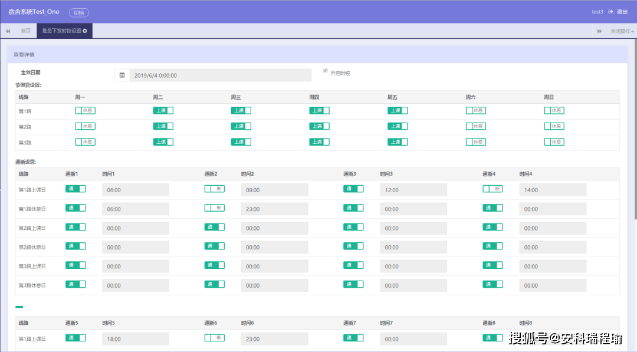
Task: Click the 生效日期 date field
Action: [221, 75]
